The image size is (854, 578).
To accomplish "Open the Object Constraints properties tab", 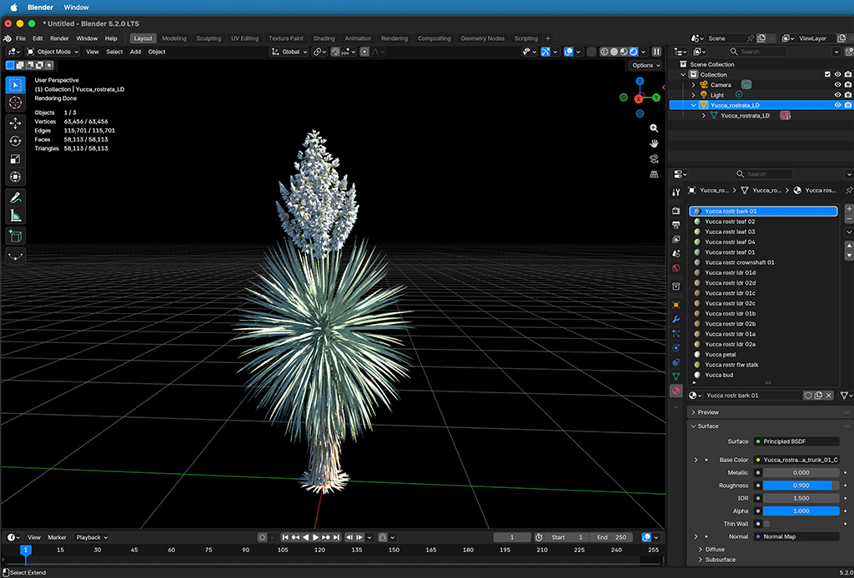I will coord(676,361).
